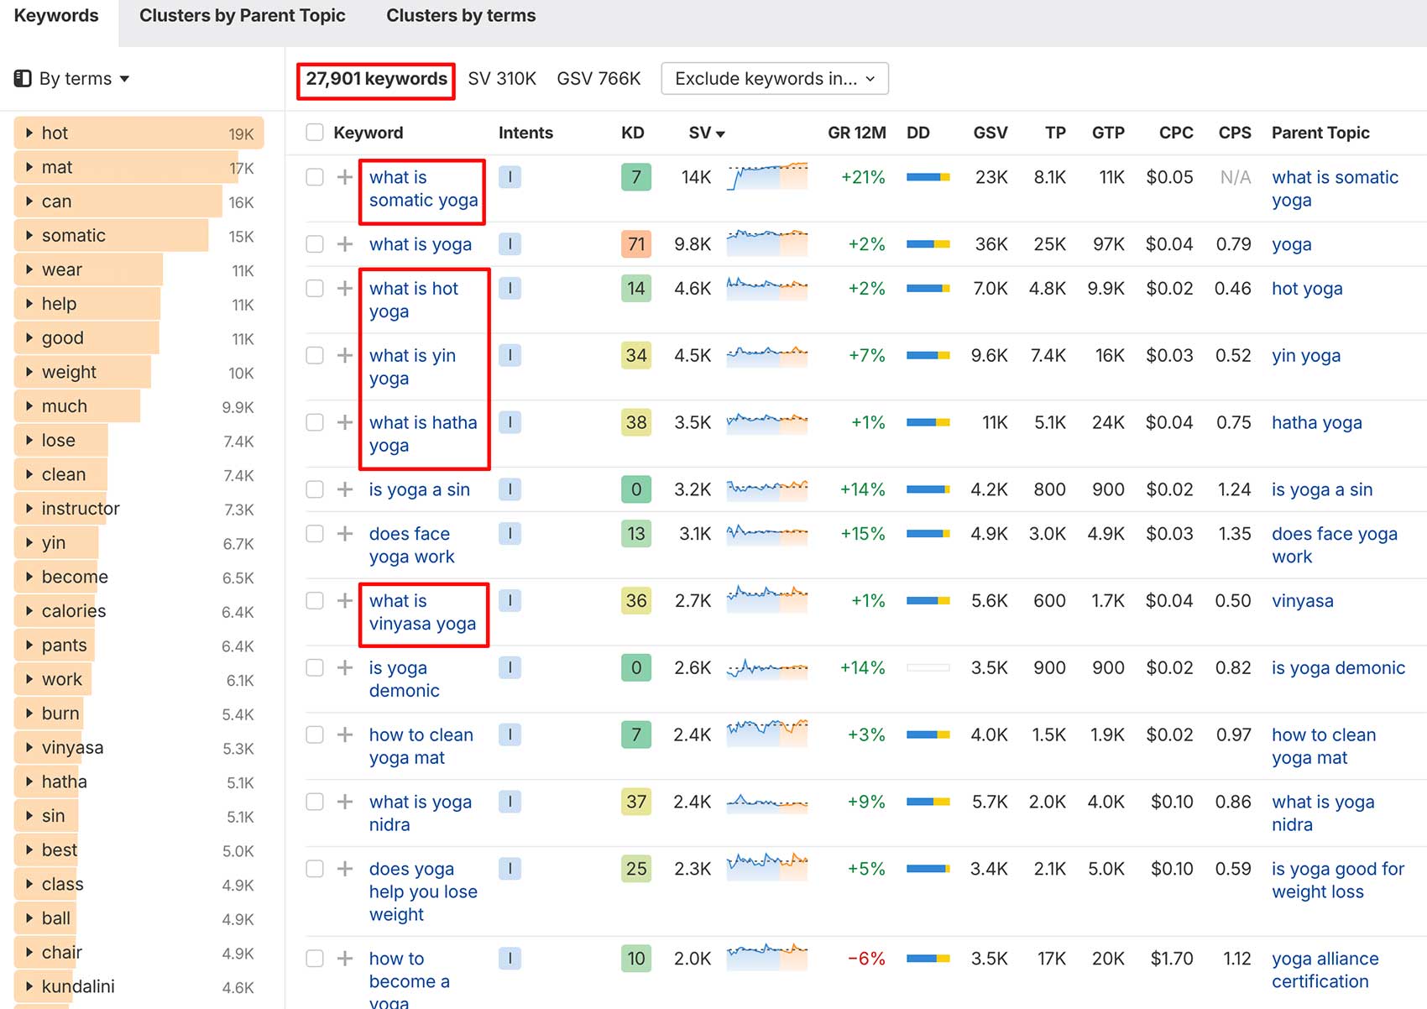Viewport: 1427px width, 1009px height.
Task: Click the plus icon for 'does face yoga work'
Action: click(344, 534)
